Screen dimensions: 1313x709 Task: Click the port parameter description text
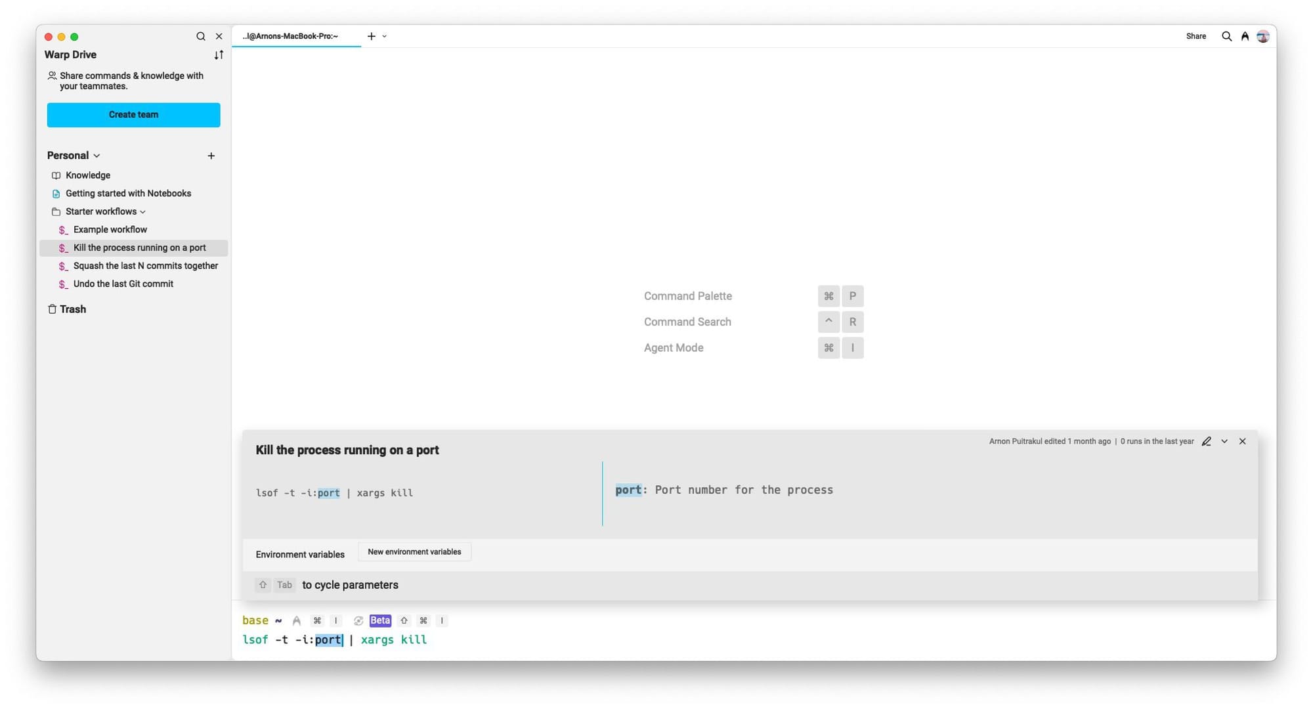724,490
